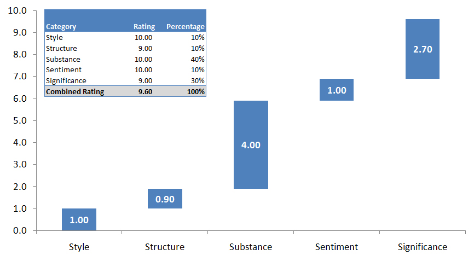Click the Significance x-axis category label
Viewport: 474px width, 261px height.
tap(423, 247)
